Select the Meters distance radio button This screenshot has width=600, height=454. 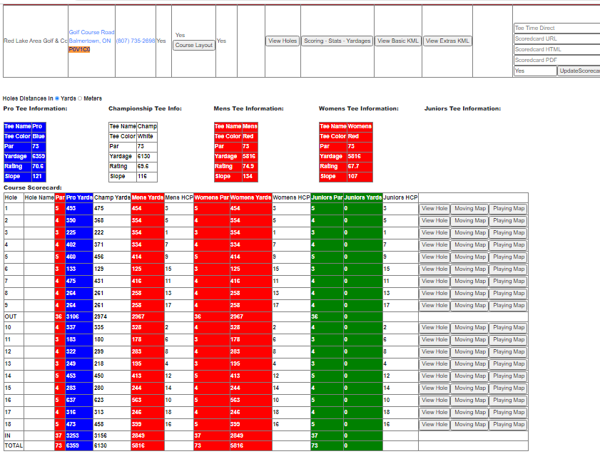click(x=80, y=98)
